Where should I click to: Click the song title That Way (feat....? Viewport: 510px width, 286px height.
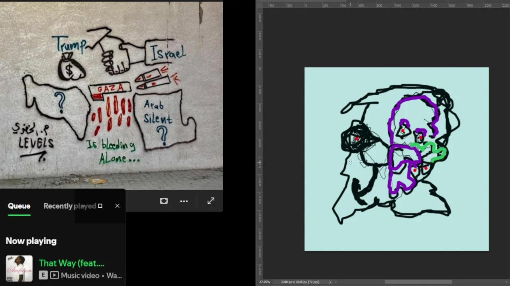pyautogui.click(x=72, y=263)
